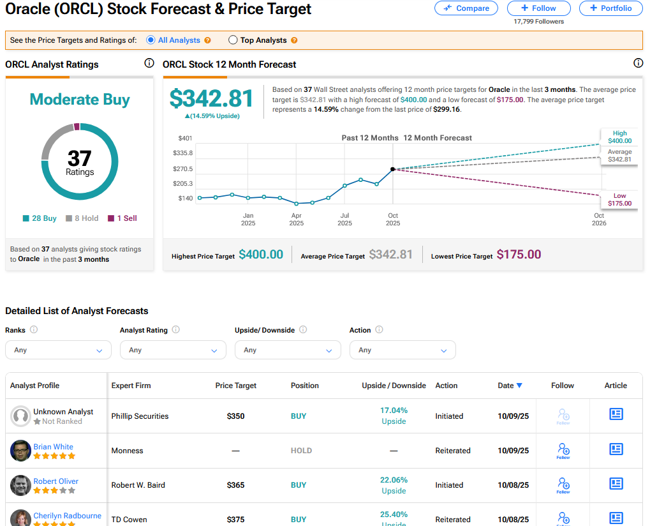Open the Analyst Rating dropdown
This screenshot has height=526, width=650.
pyautogui.click(x=173, y=350)
